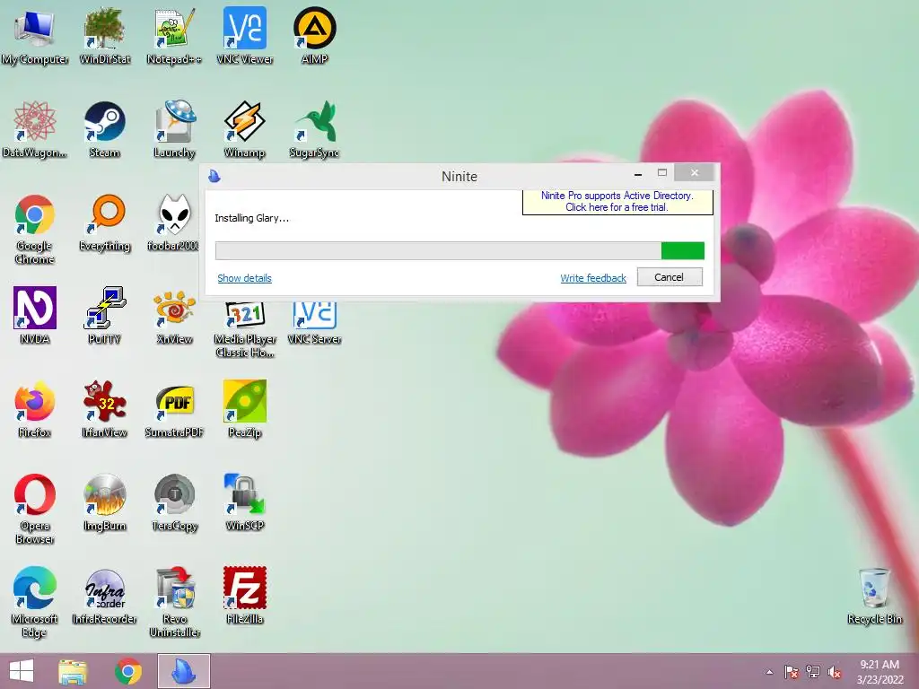Click the Ninite installation progress bar
Image resolution: width=919 pixels, height=689 pixels.
[459, 251]
